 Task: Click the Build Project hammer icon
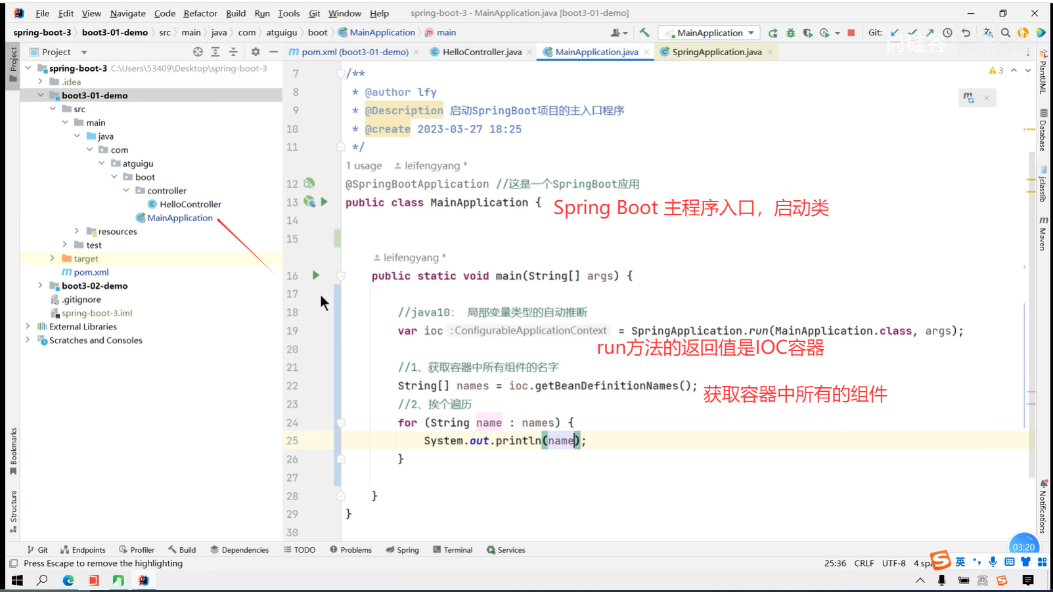pyautogui.click(x=644, y=32)
